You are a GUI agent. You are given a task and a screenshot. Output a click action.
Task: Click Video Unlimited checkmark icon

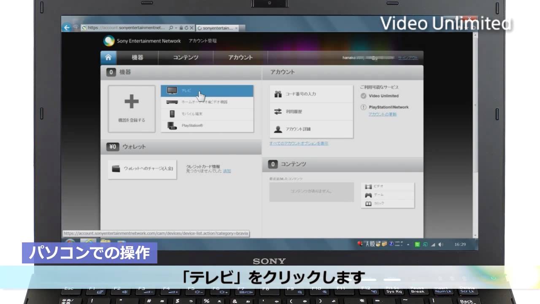click(363, 96)
